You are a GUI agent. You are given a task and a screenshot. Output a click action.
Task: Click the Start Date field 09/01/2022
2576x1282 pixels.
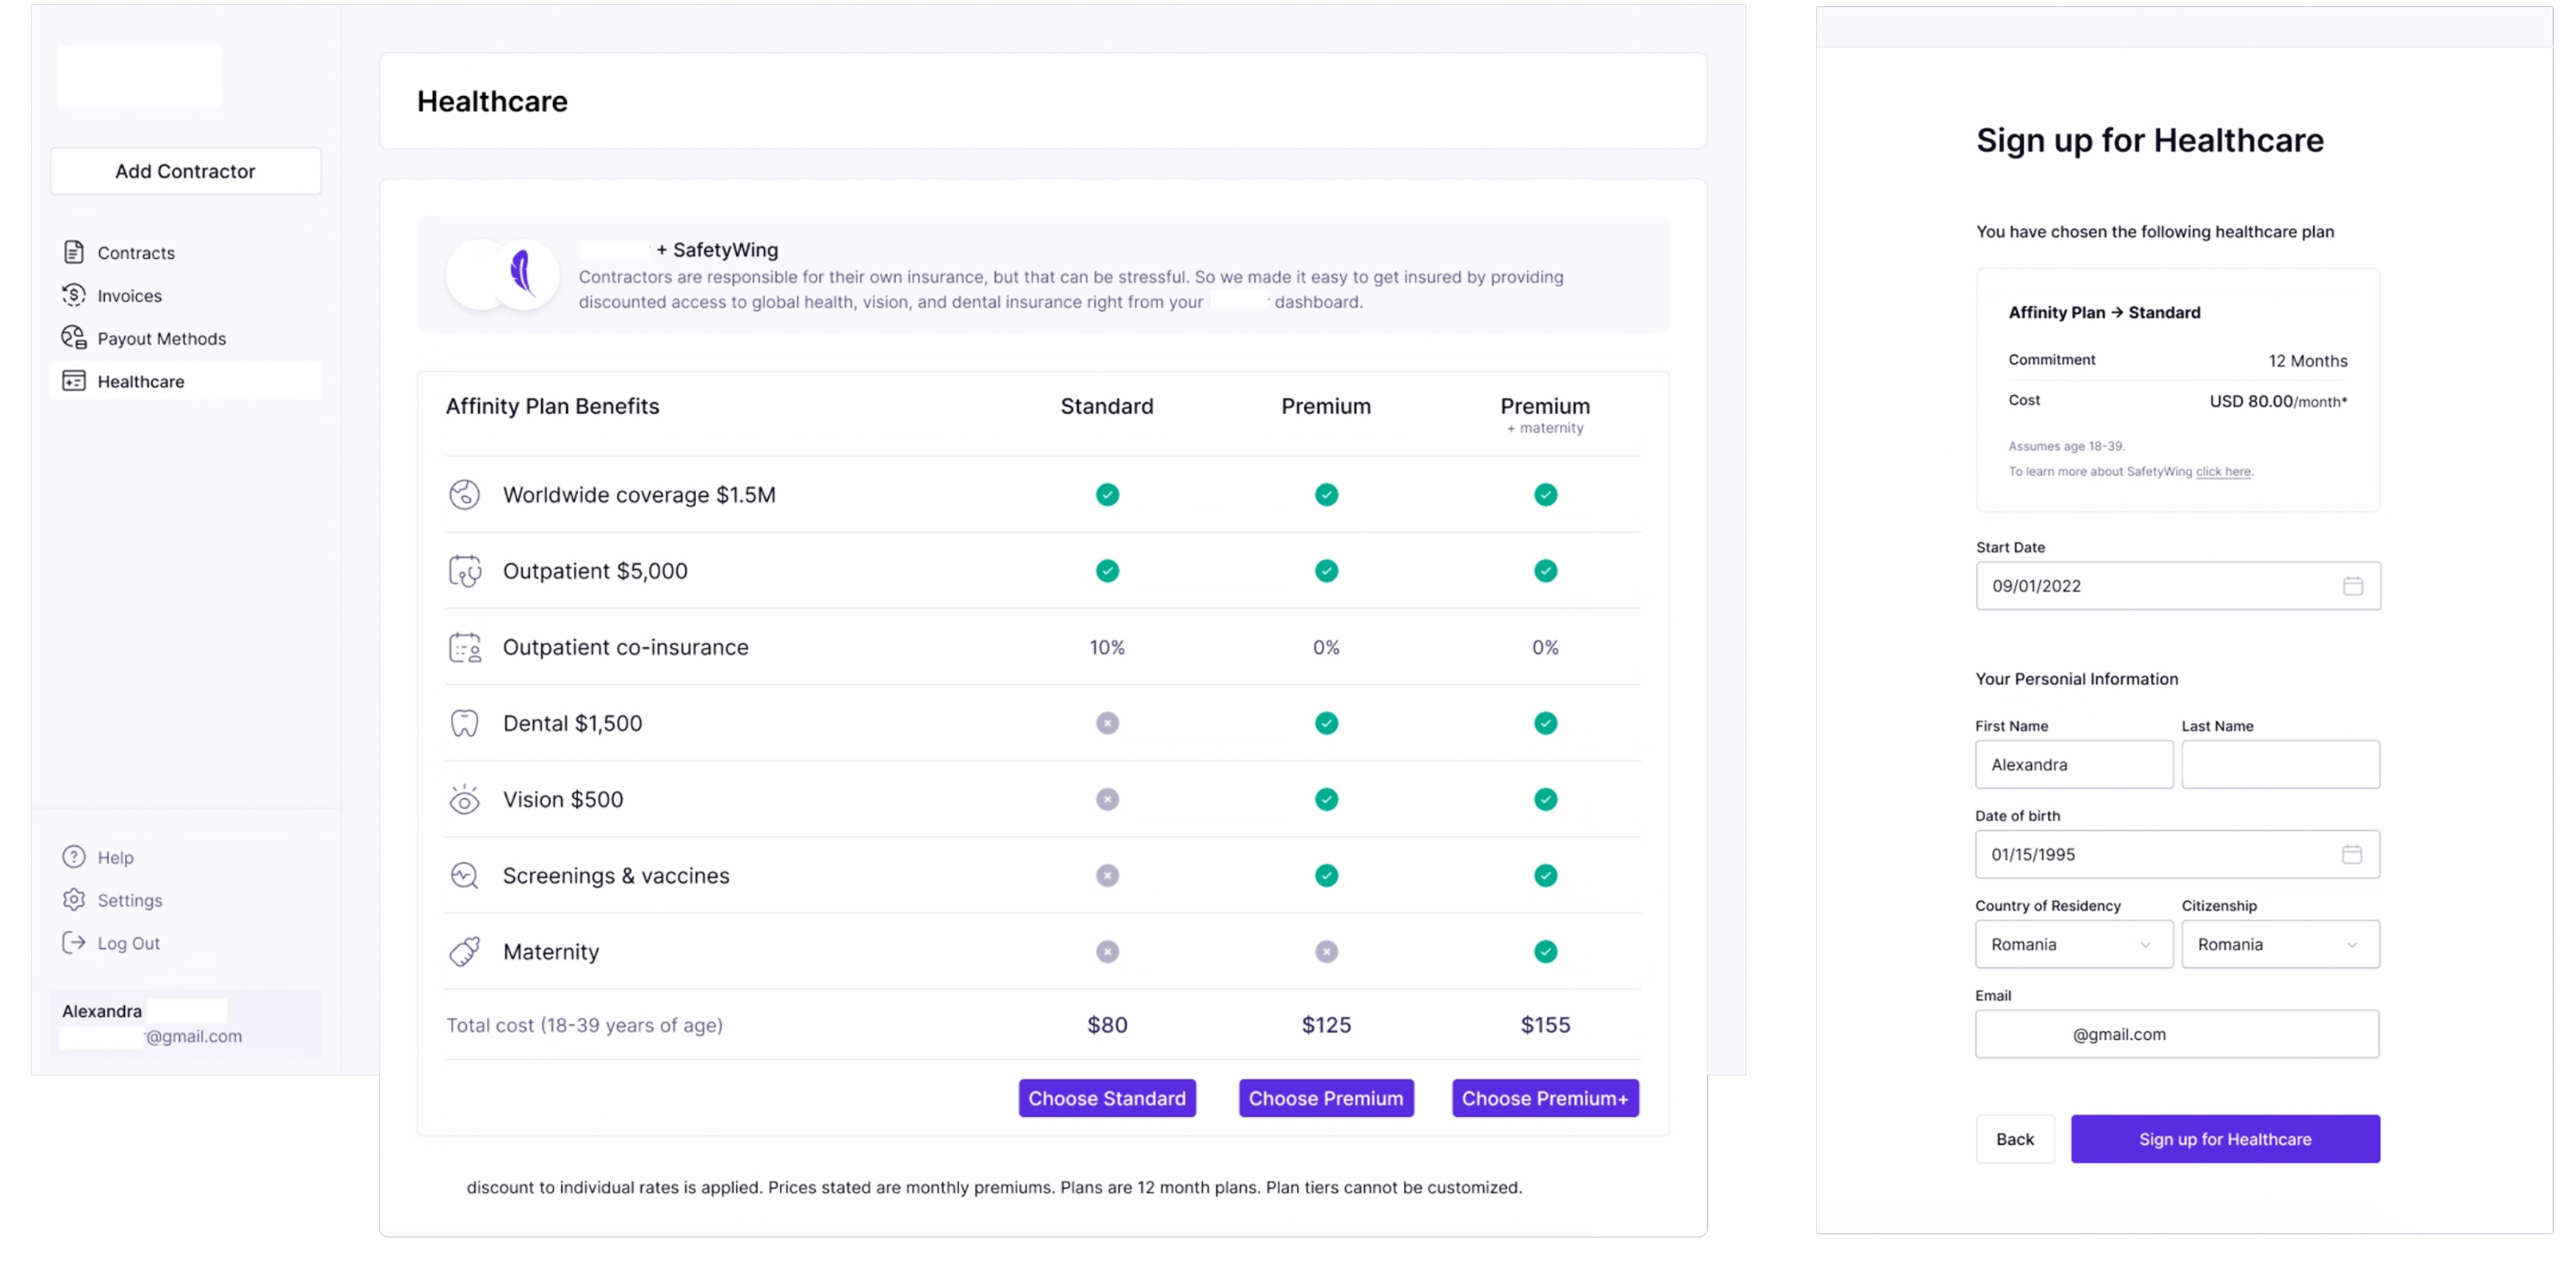tap(2178, 586)
